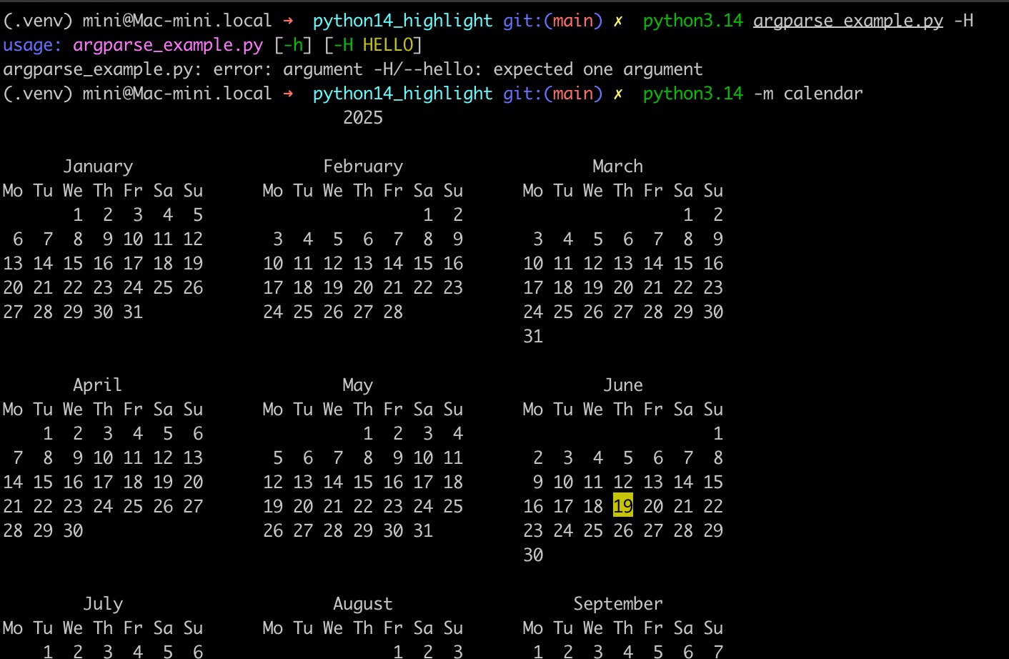This screenshot has height=659, width=1009.
Task: Click the highlighted date 19 in June
Action: [x=622, y=506]
